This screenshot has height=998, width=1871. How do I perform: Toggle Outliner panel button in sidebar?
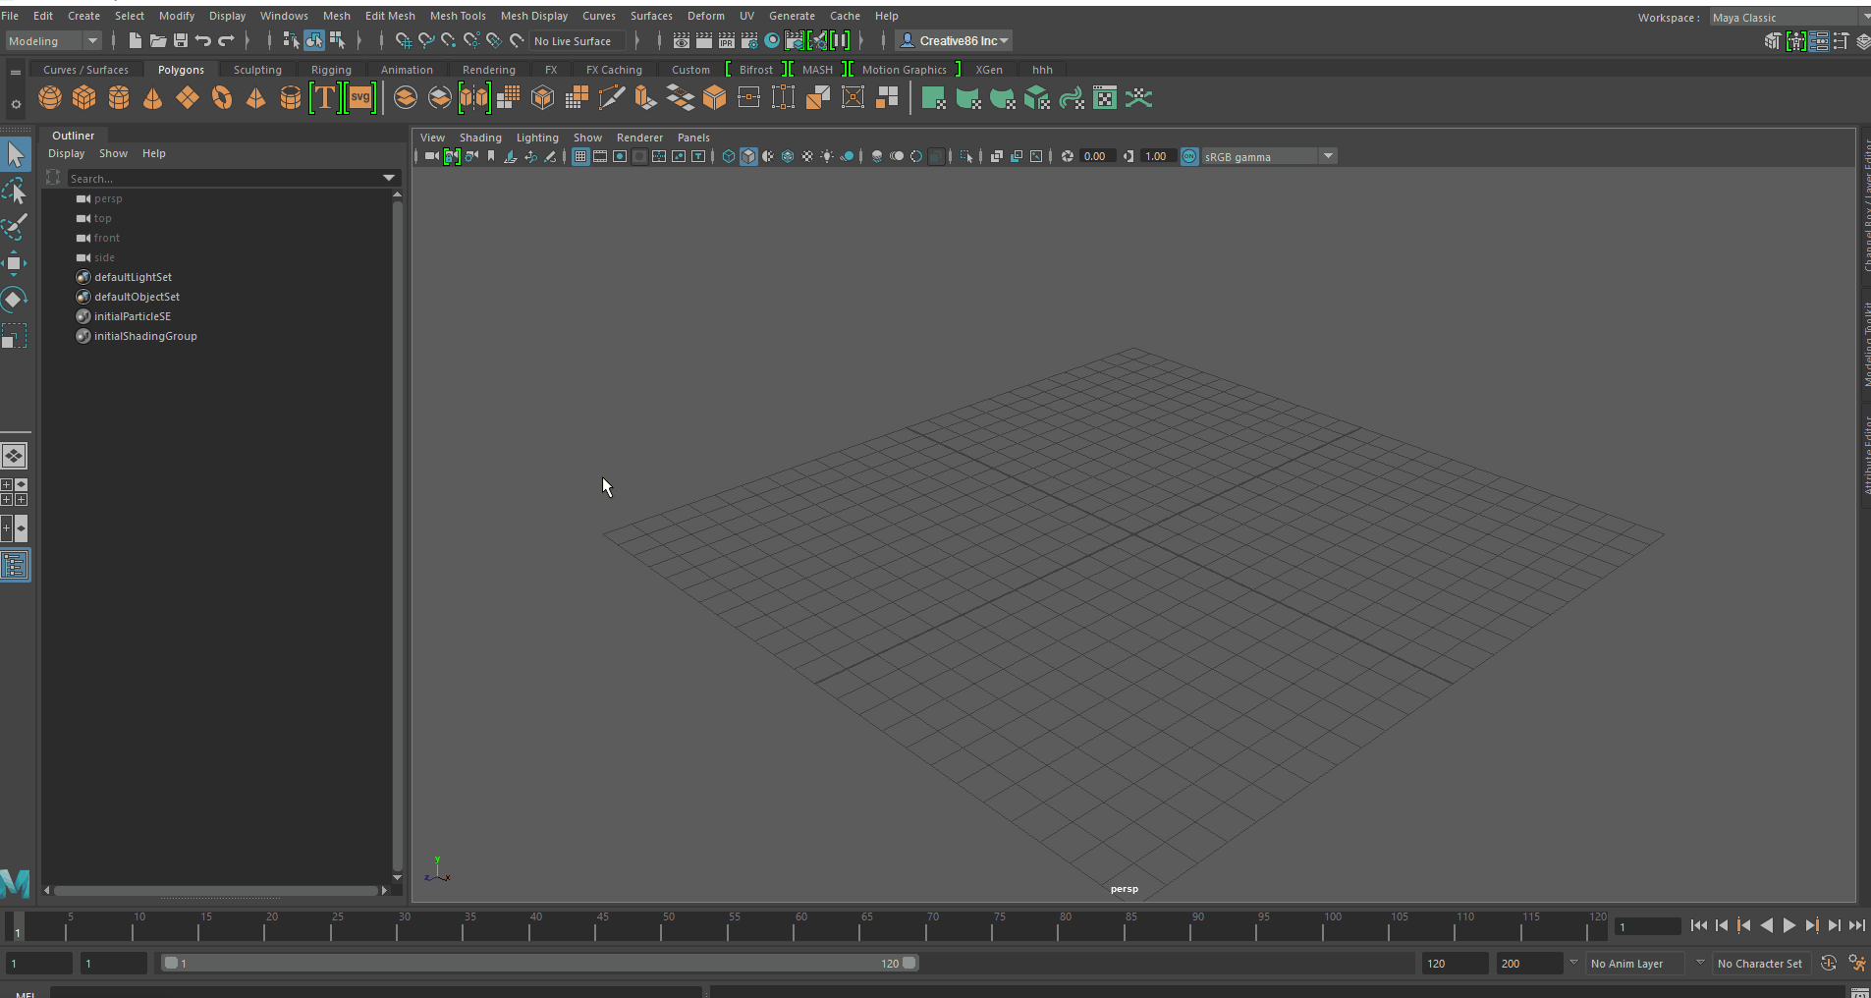click(x=15, y=565)
